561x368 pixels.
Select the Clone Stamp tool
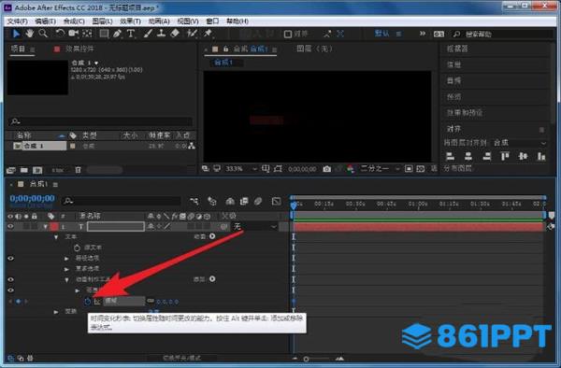pyautogui.click(x=161, y=34)
